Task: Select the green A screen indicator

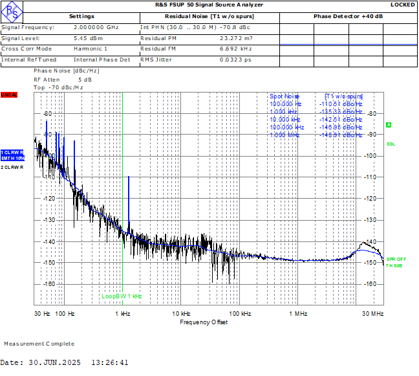Action: [x=389, y=125]
